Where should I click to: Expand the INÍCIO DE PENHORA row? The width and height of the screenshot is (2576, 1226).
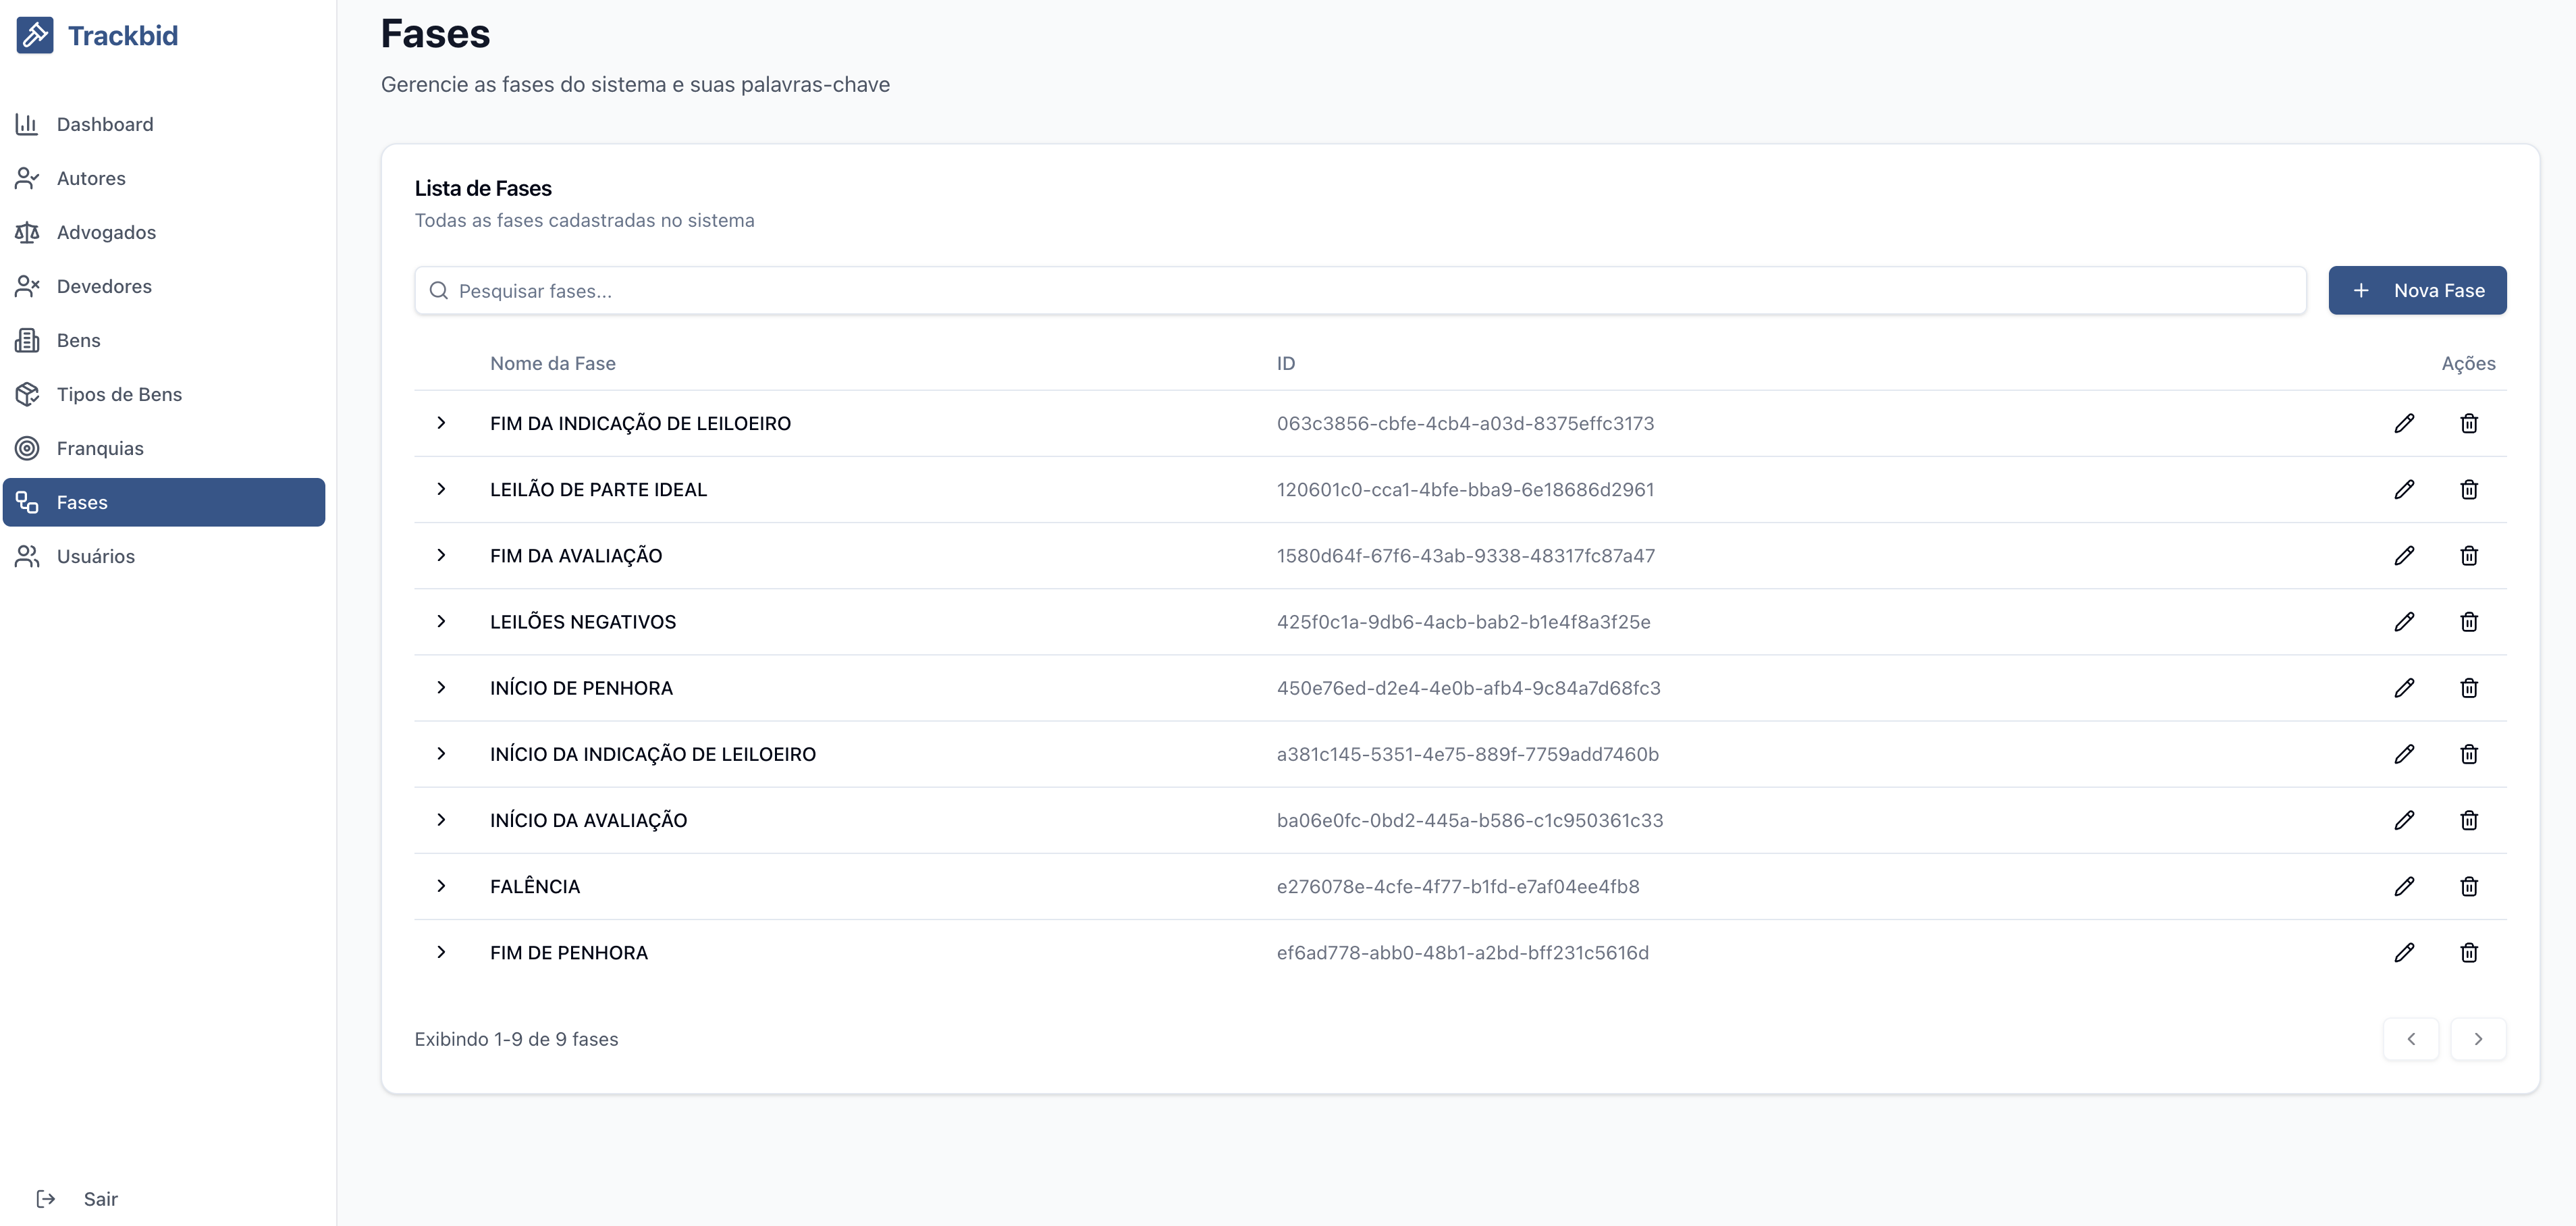[443, 688]
